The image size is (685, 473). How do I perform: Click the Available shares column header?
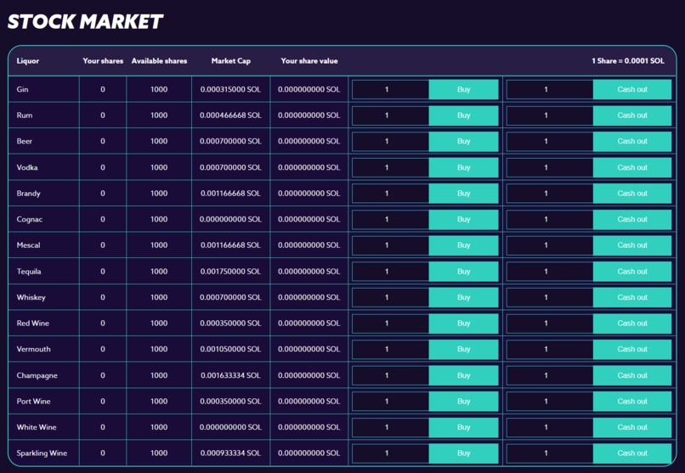click(159, 61)
